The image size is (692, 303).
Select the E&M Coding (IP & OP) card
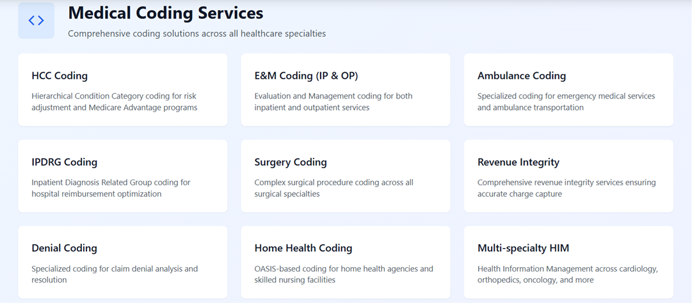pyautogui.click(x=346, y=90)
